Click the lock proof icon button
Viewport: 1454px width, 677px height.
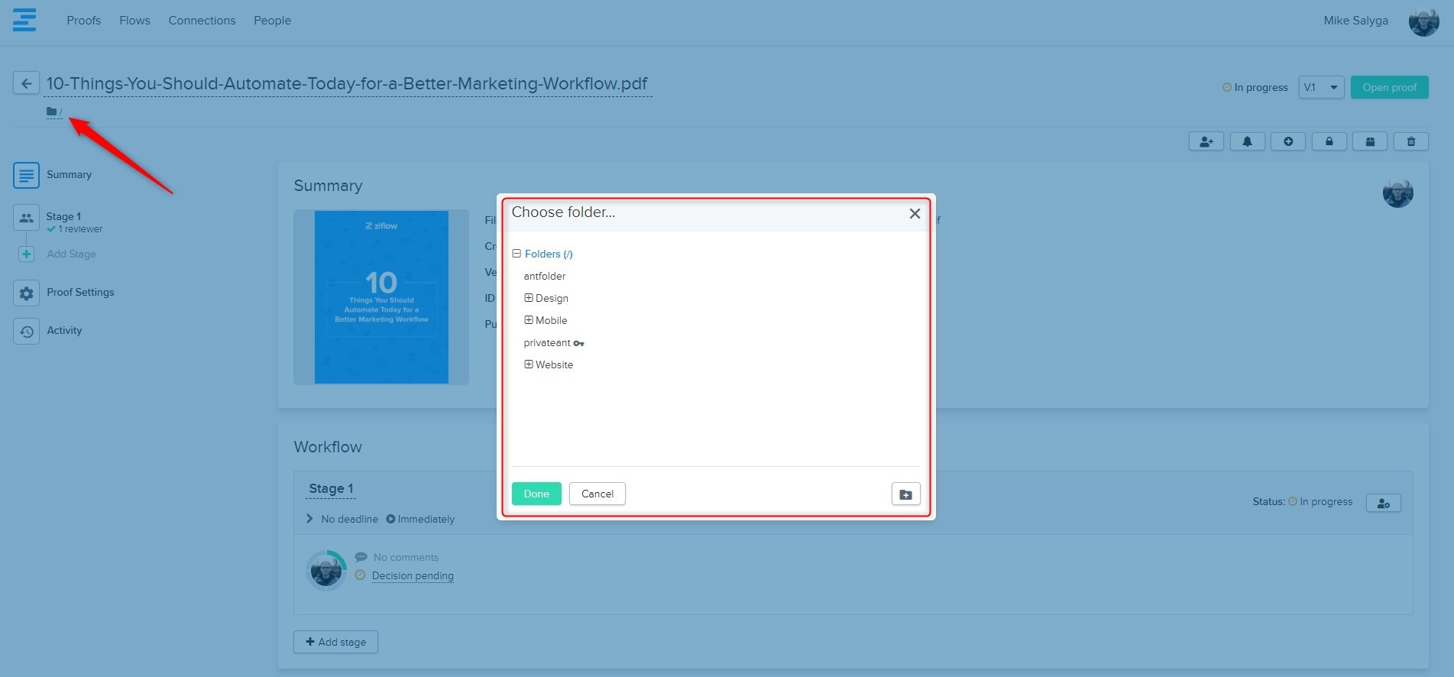(1329, 141)
